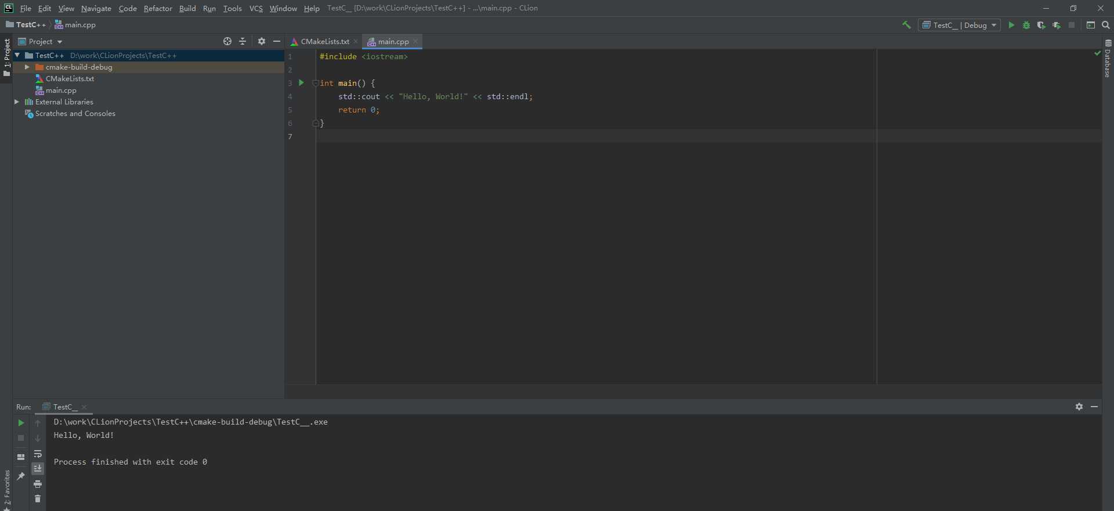The width and height of the screenshot is (1114, 511).
Task: Click the fold marker at the closing brace
Action: [315, 123]
